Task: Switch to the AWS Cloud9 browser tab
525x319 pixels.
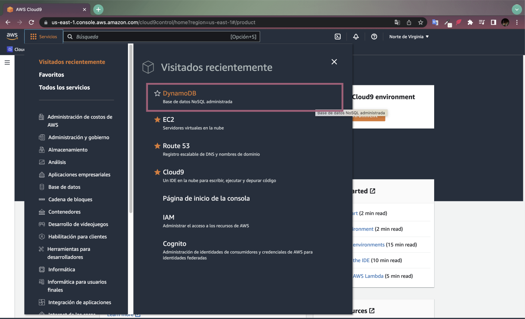Action: click(47, 9)
